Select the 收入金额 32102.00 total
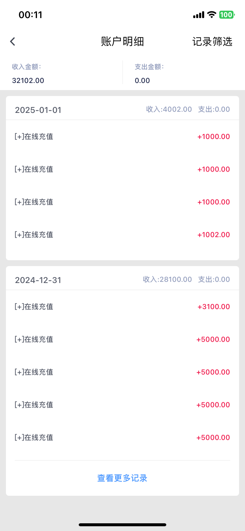Screen dimensions: 245x531 click(28, 80)
